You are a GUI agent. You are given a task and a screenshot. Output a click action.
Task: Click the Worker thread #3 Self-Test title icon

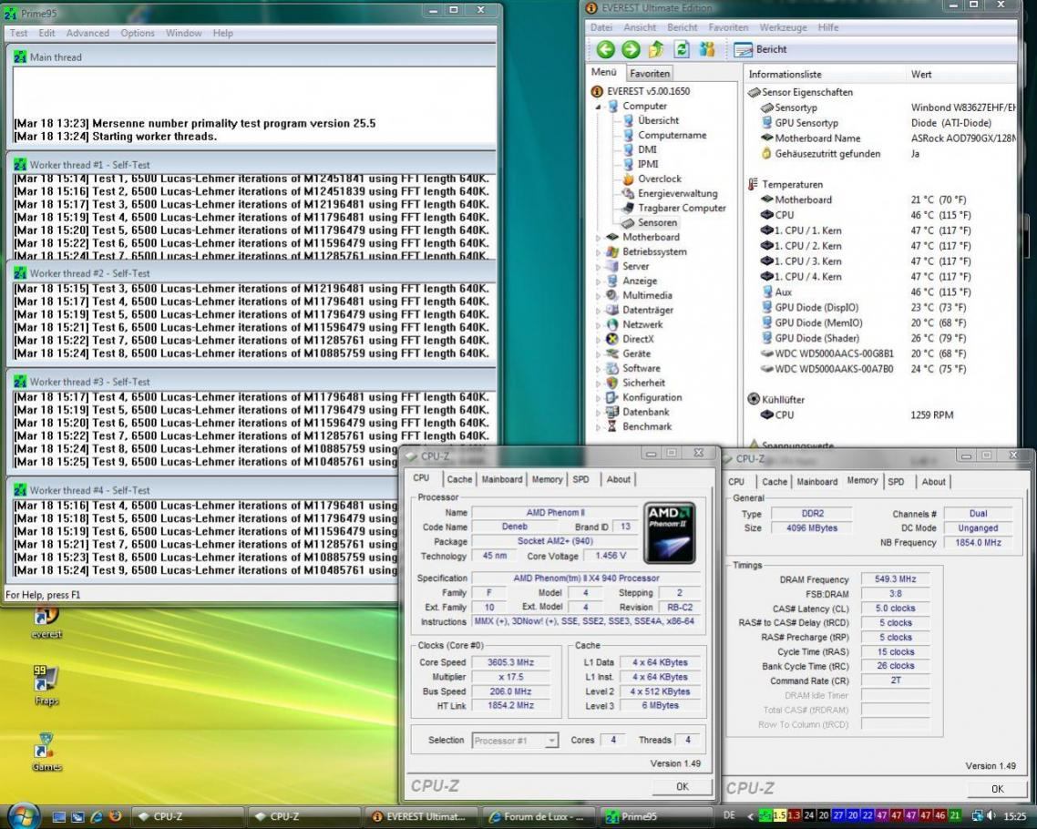pyautogui.click(x=20, y=382)
